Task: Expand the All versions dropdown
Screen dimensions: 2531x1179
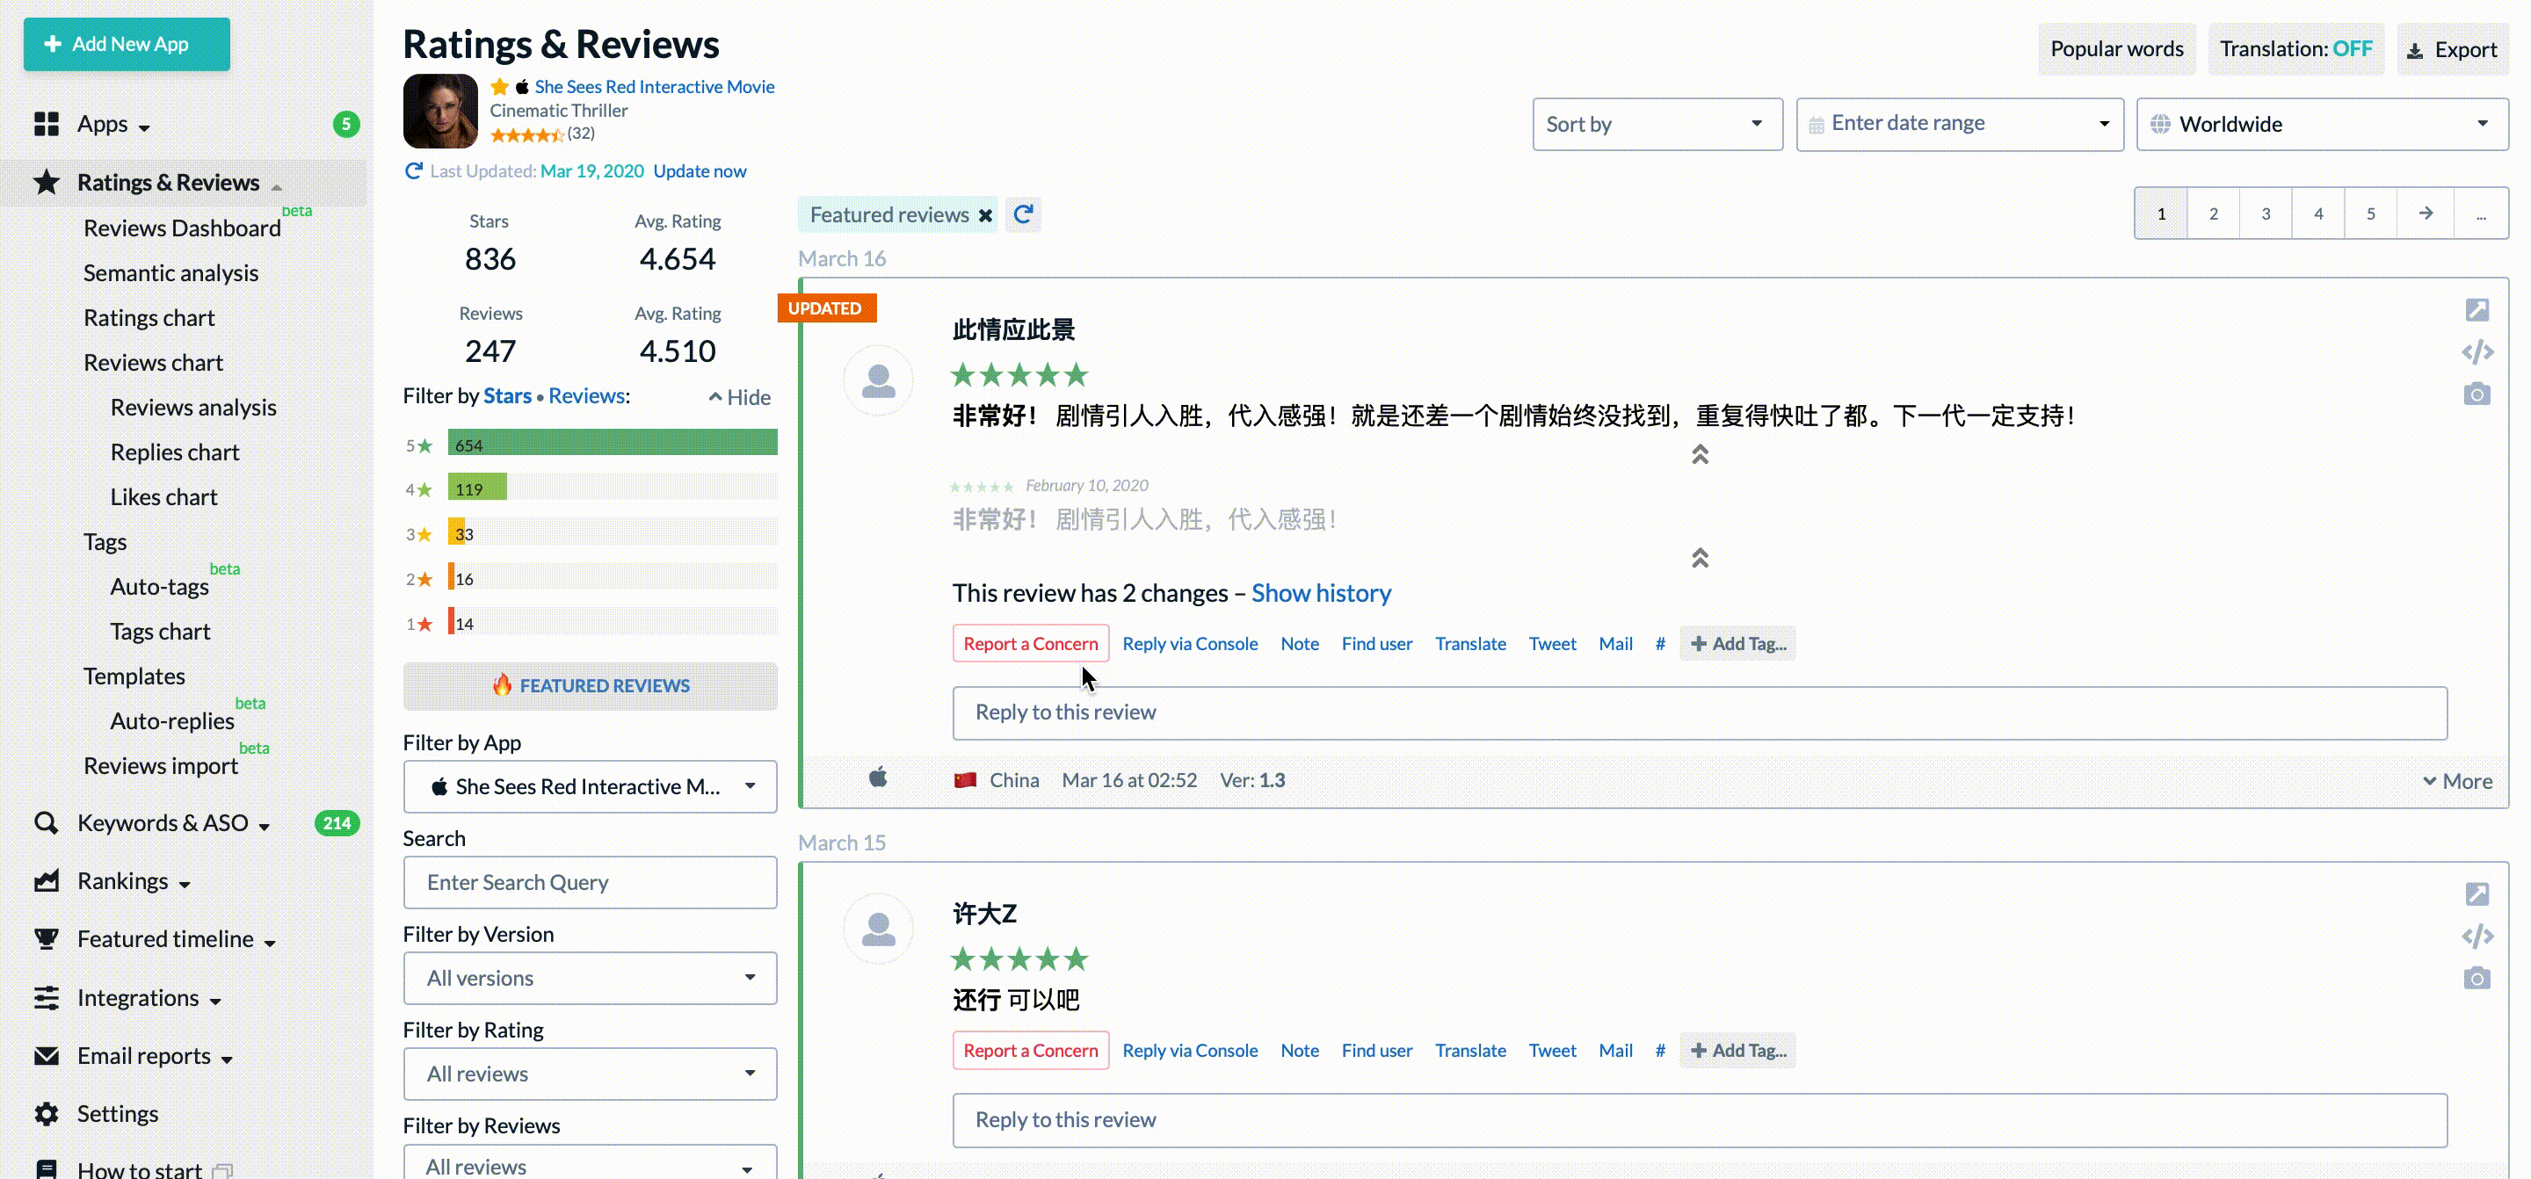Action: pos(590,978)
